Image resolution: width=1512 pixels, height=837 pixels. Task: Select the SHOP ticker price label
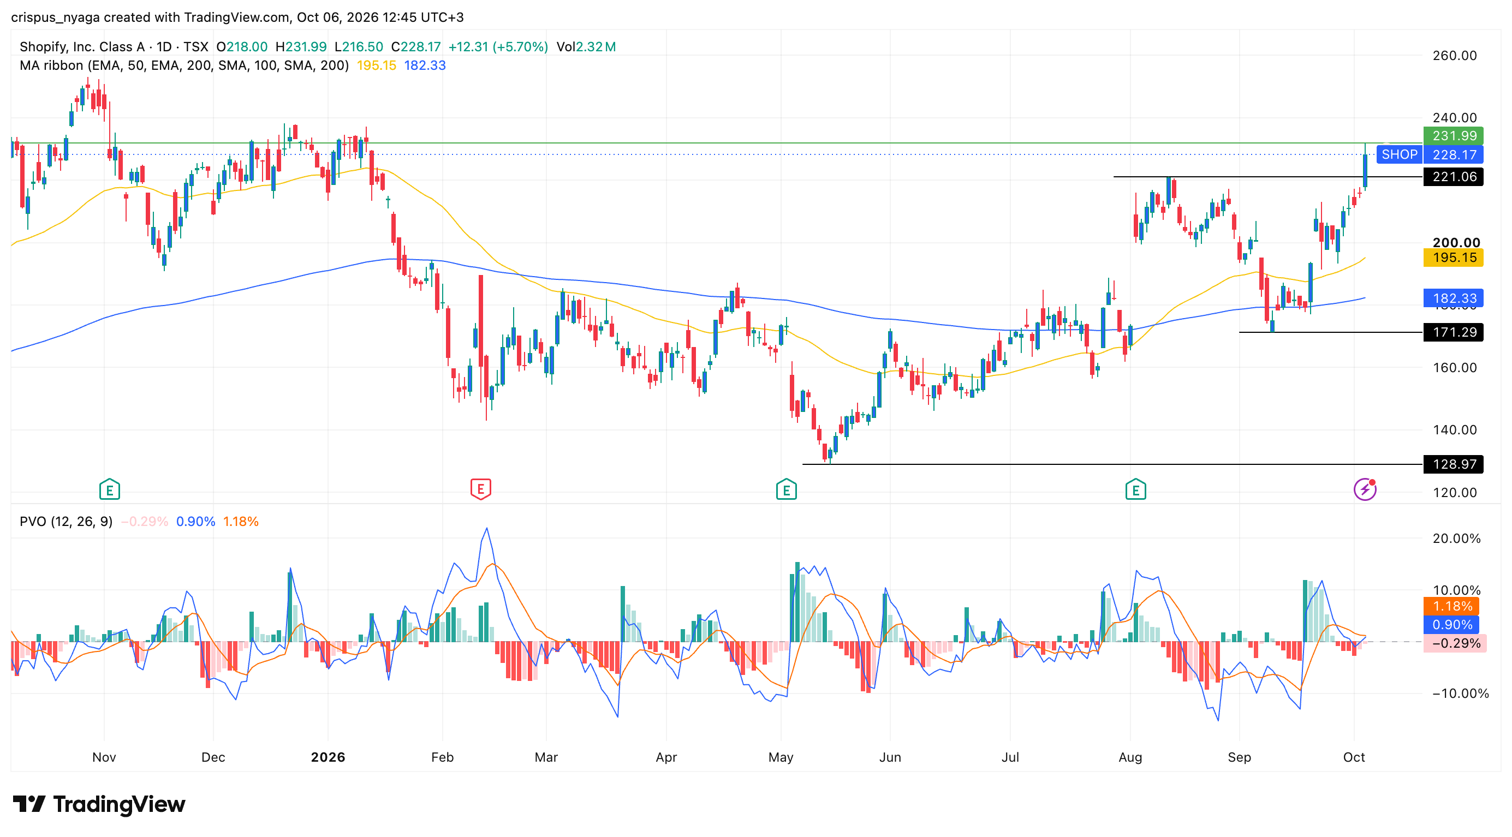[1400, 154]
